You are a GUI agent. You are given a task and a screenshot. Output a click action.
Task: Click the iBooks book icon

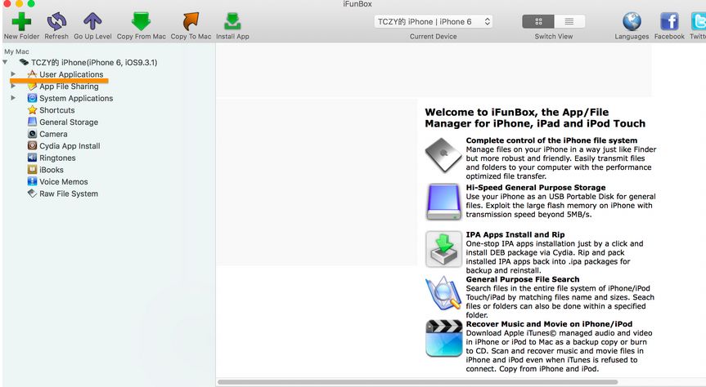coord(32,170)
